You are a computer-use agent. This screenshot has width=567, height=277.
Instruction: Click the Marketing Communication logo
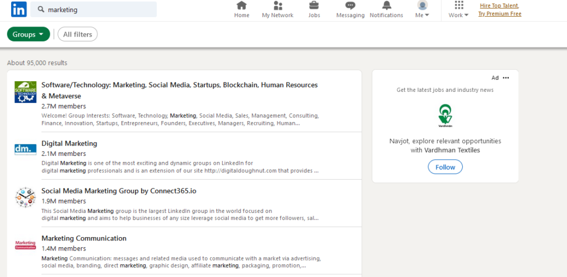coord(25,245)
